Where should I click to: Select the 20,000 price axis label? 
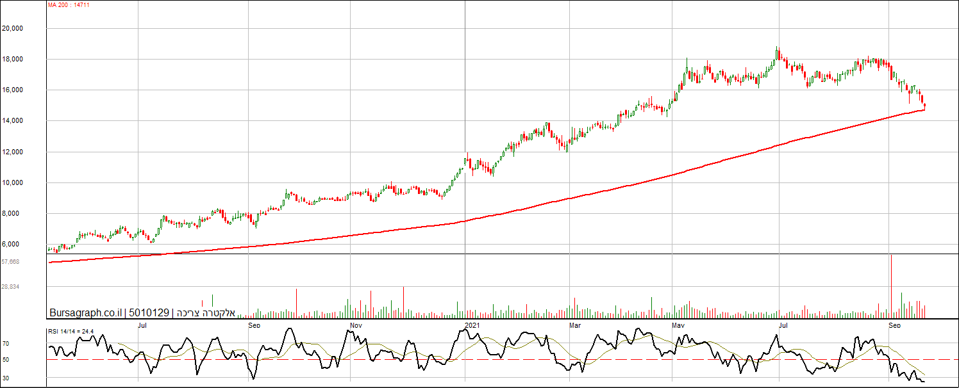coord(13,29)
